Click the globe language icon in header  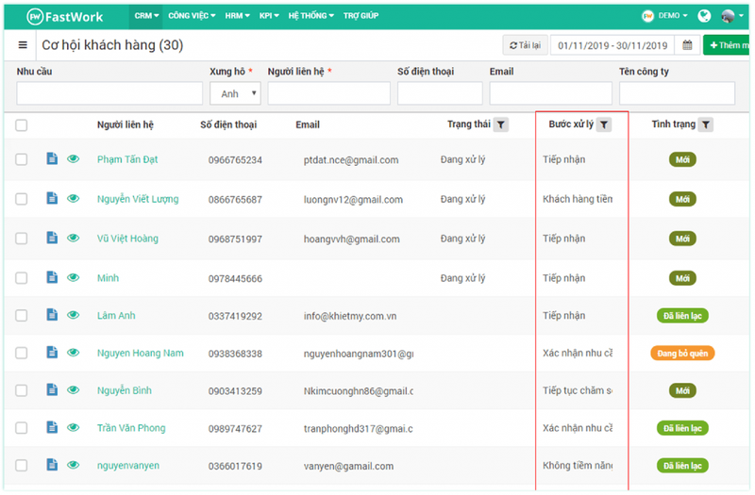704,16
